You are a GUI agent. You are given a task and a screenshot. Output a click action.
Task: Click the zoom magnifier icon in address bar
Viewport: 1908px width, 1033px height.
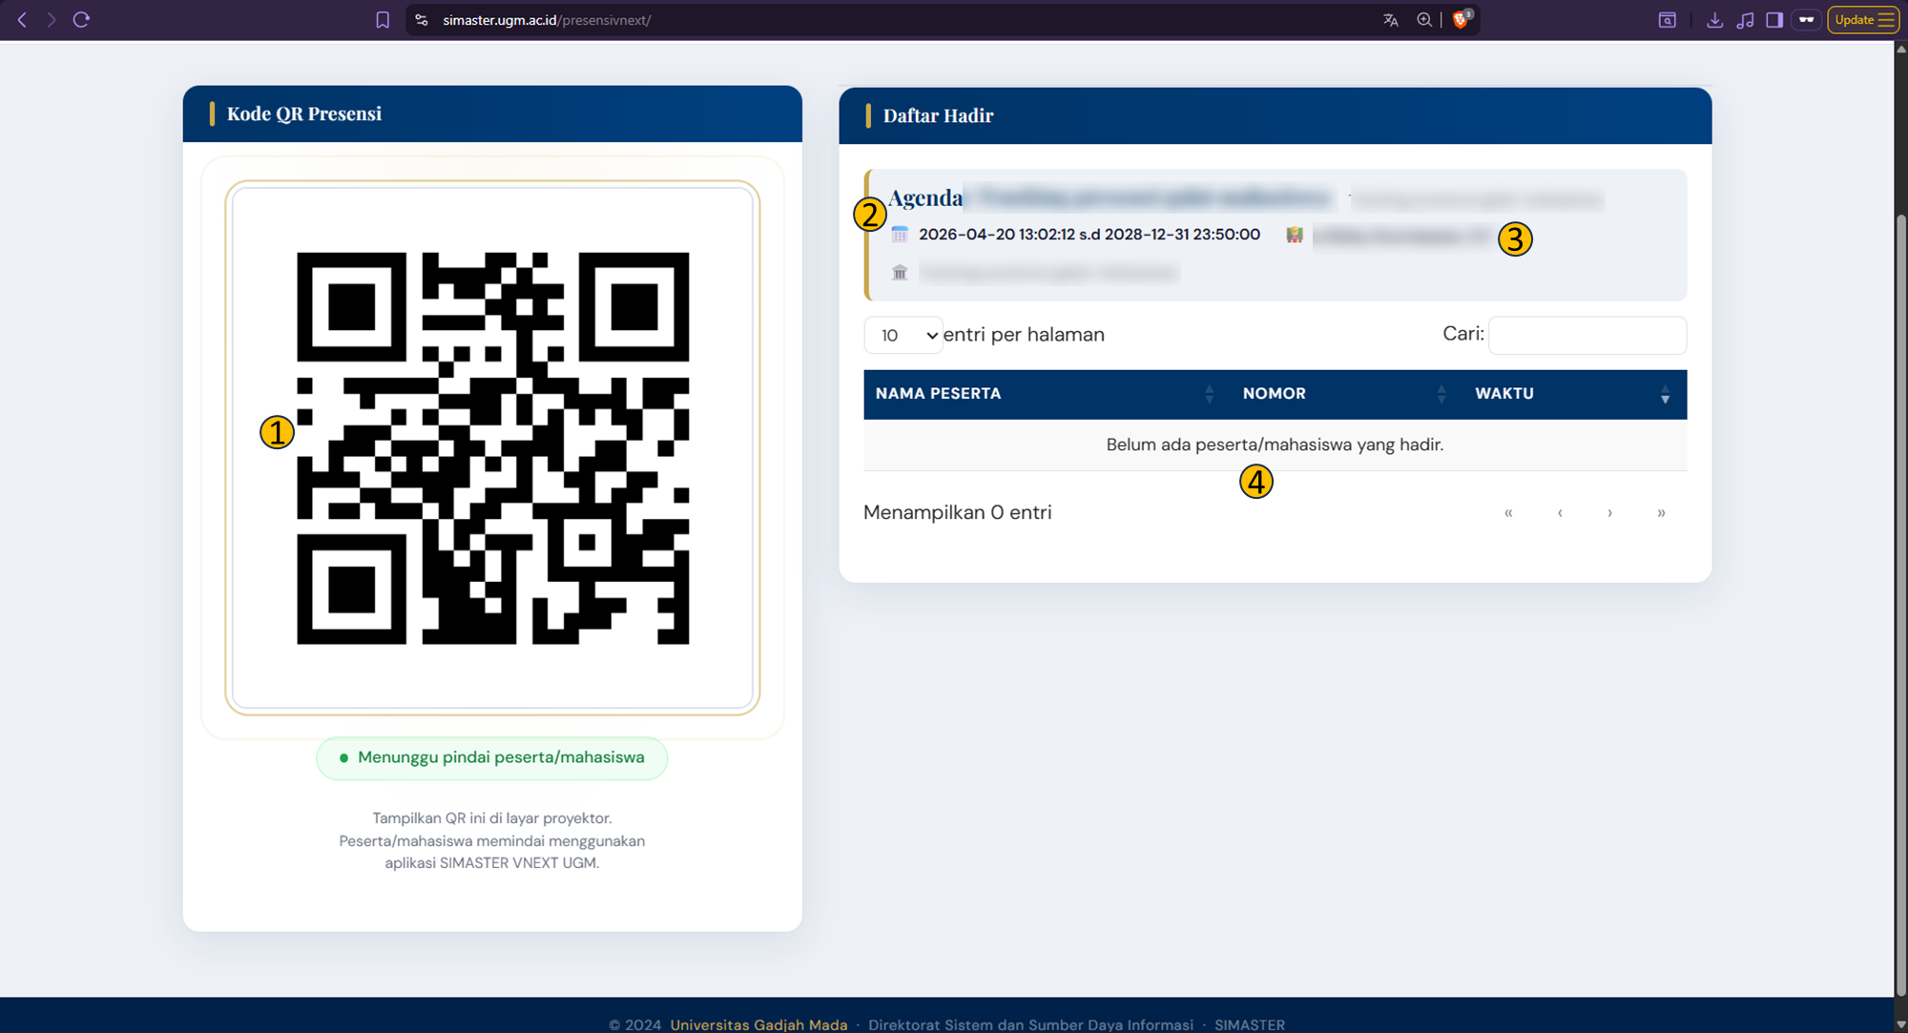[x=1424, y=20]
